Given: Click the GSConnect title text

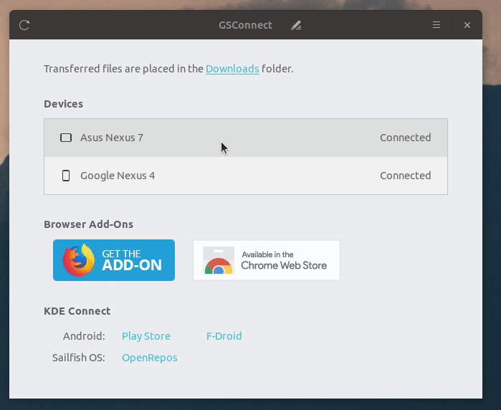Looking at the screenshot, I should pos(245,25).
